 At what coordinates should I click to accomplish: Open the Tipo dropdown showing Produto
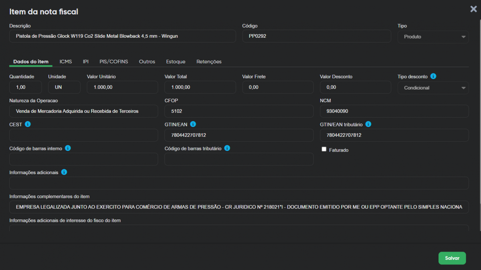[x=433, y=37]
